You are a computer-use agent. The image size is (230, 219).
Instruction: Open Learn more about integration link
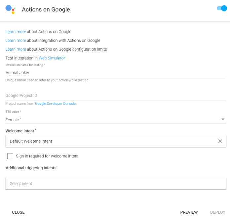coord(16,41)
